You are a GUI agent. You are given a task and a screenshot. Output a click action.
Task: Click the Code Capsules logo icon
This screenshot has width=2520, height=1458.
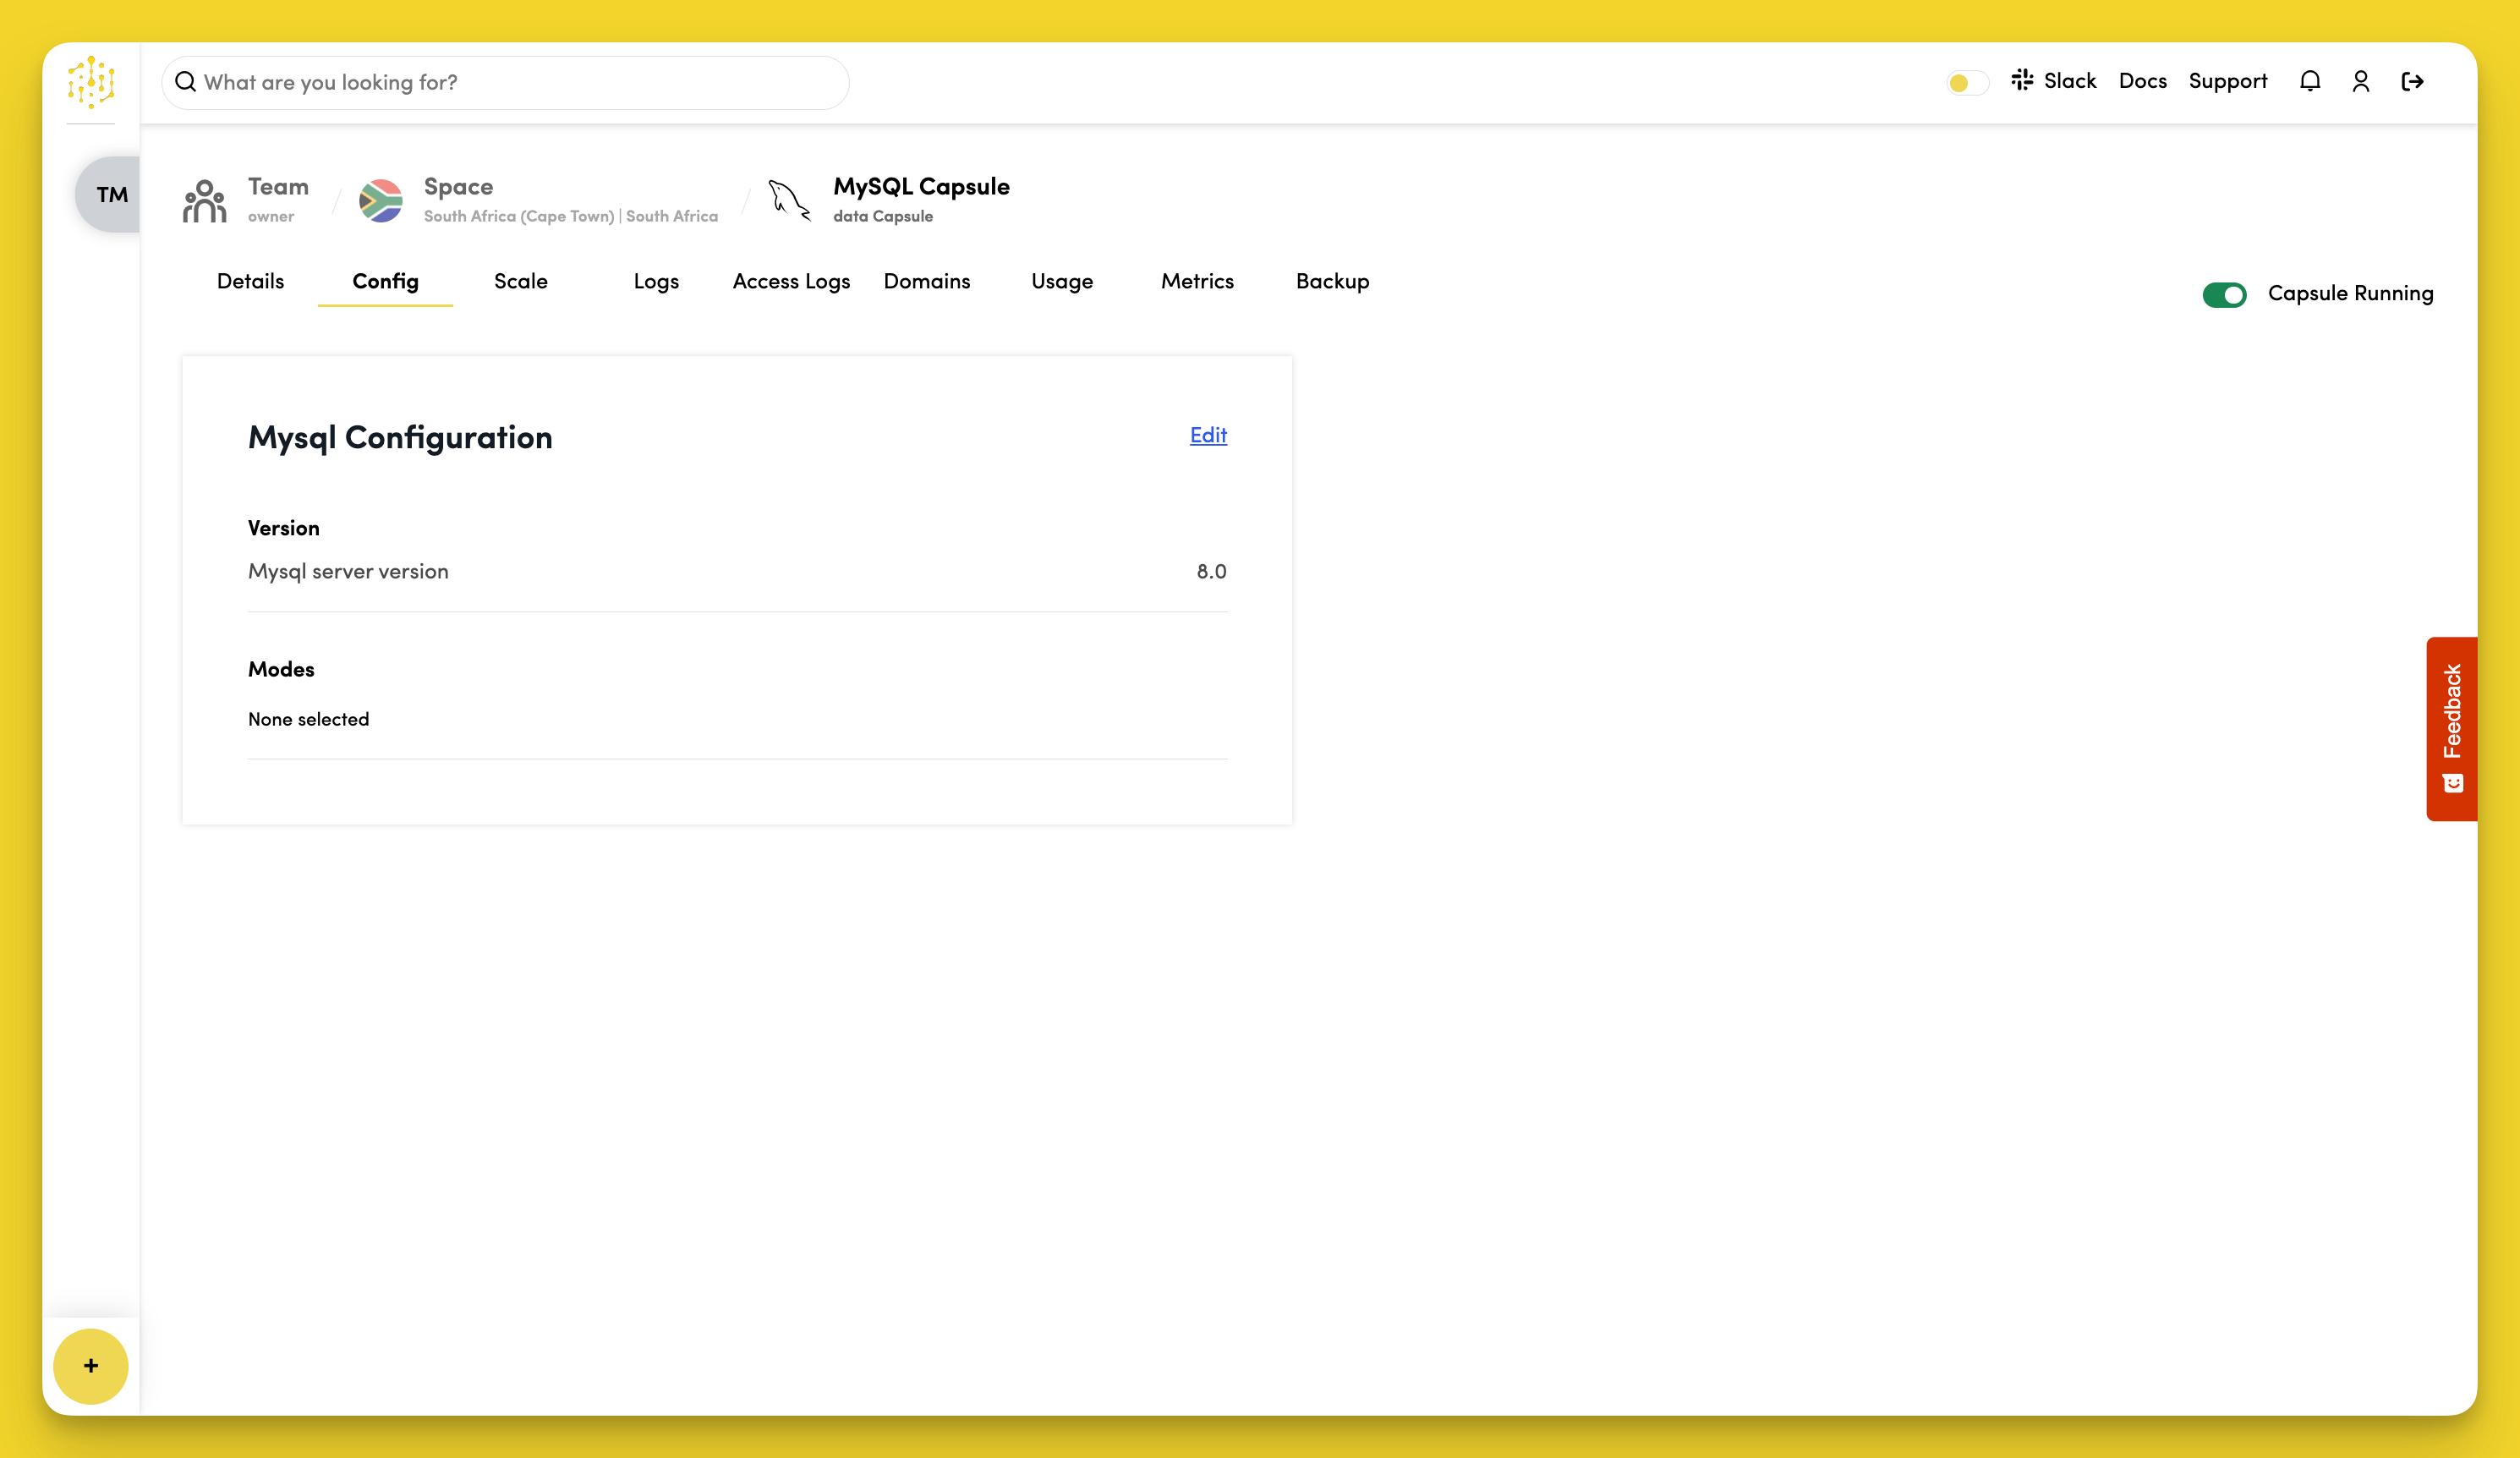coord(91,82)
